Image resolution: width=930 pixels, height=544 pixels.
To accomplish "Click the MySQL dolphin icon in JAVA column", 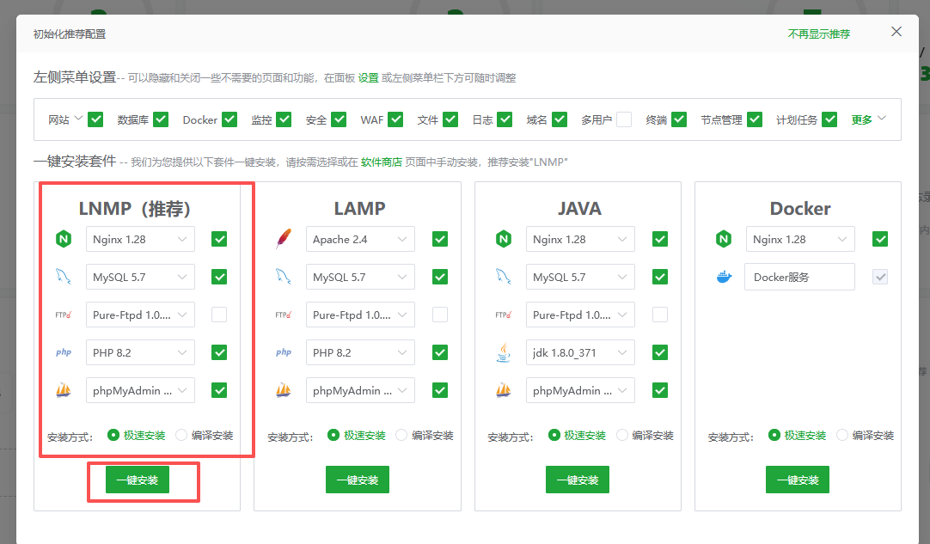I will pos(503,277).
